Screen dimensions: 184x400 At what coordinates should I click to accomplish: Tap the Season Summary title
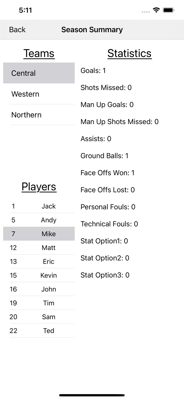(x=92, y=30)
